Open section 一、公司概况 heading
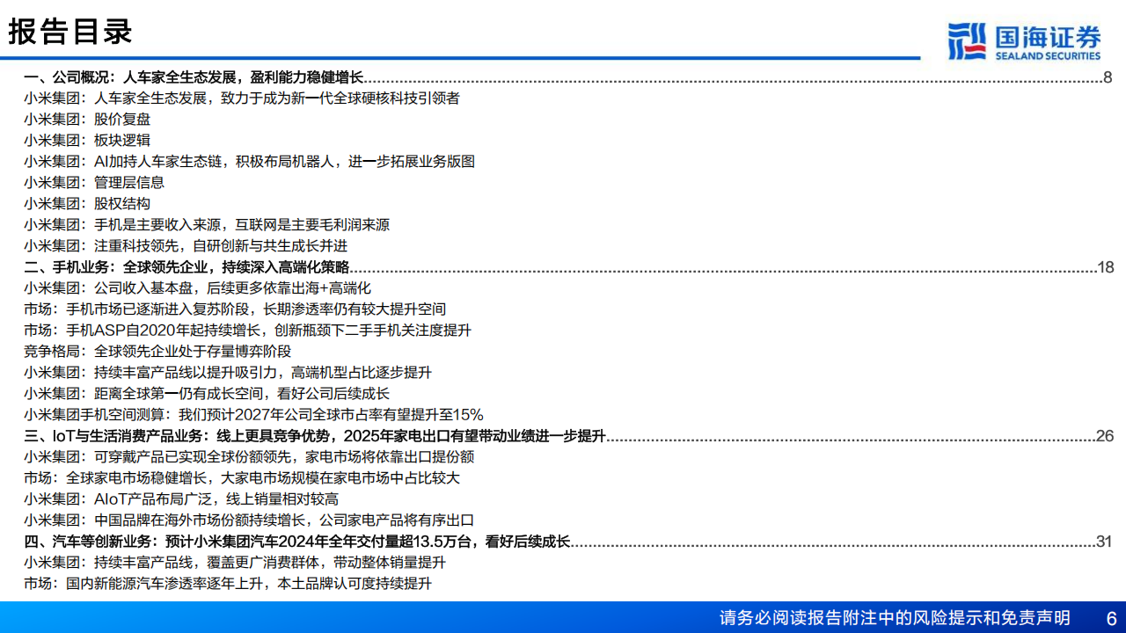The image size is (1126, 633). point(194,77)
